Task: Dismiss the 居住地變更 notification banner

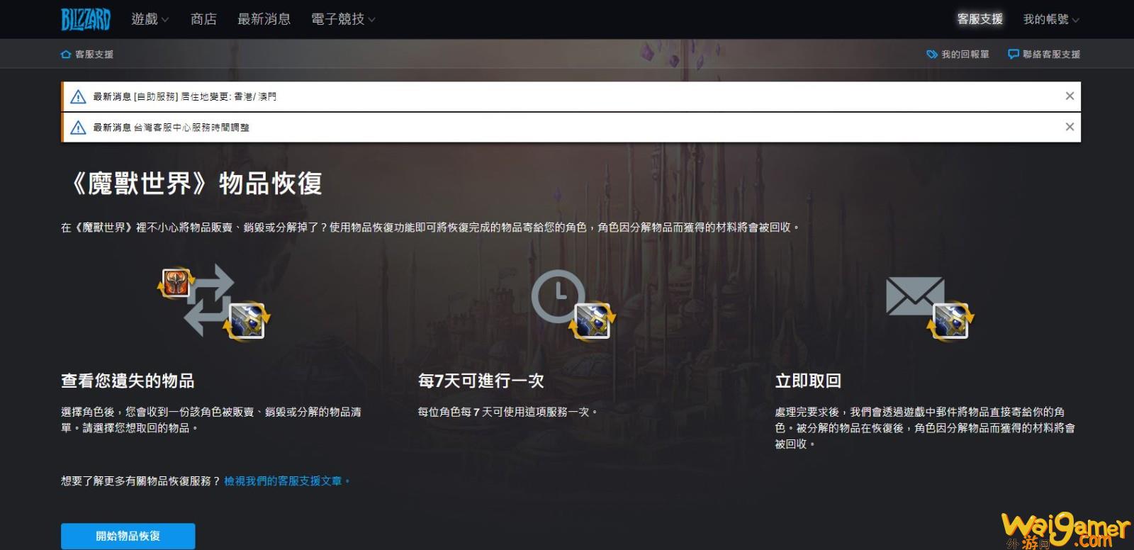Action: pyautogui.click(x=1070, y=96)
